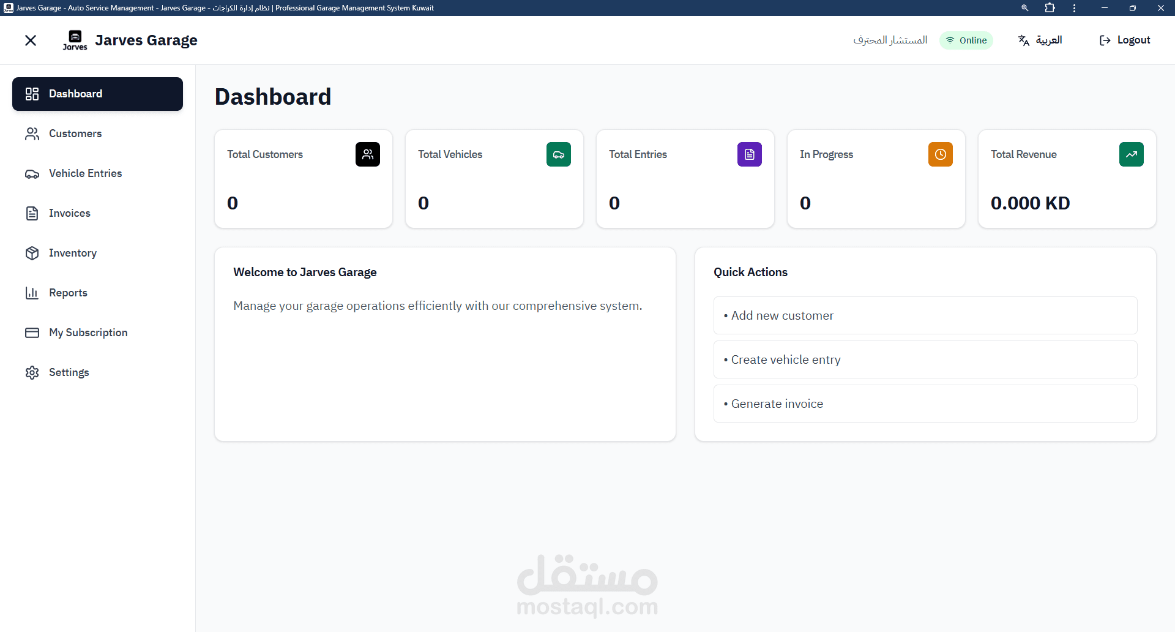Click the translate language icon
1175x632 pixels.
tap(1024, 40)
